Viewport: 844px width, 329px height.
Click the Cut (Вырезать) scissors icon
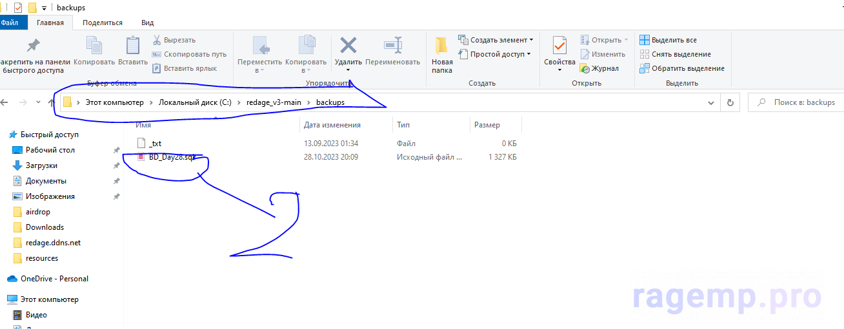[x=157, y=40]
